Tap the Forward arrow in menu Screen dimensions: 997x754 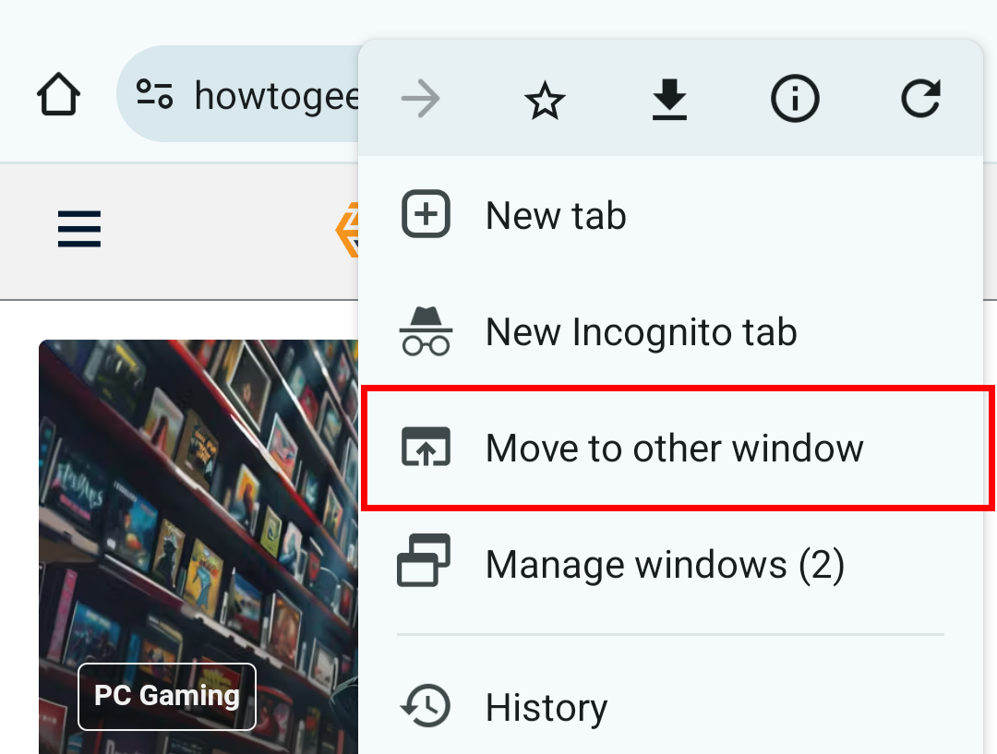tap(420, 99)
